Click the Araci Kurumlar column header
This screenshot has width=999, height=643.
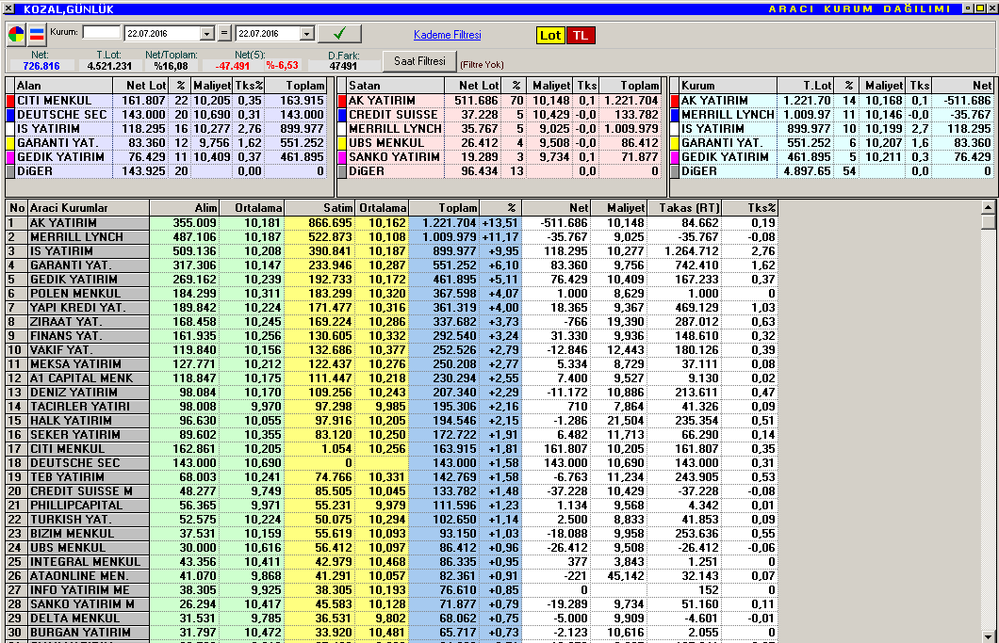[88, 208]
